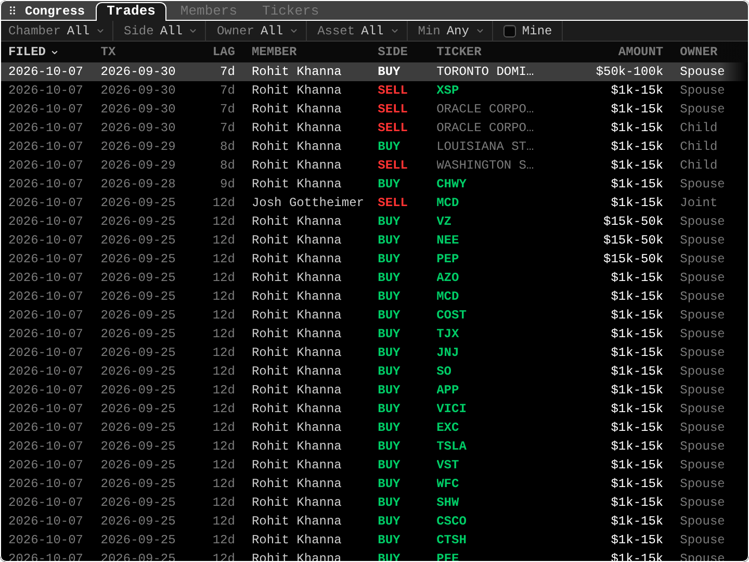The height and width of the screenshot is (562, 749).
Task: Open the AZO ticker link
Action: pyautogui.click(x=448, y=277)
